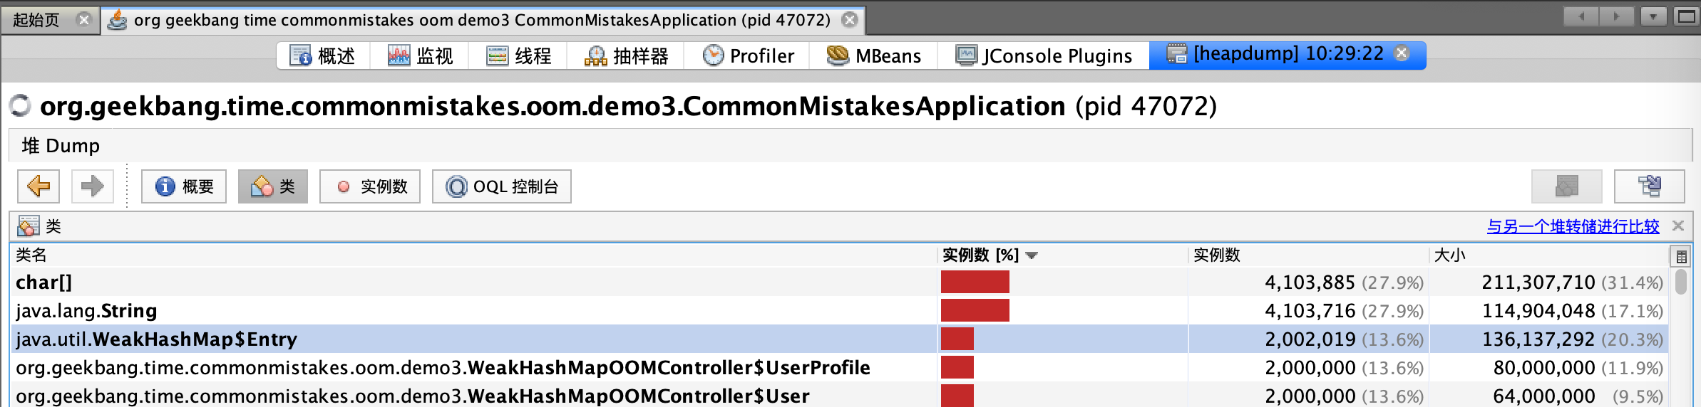
Task: Click the forward arrow navigation icon
Action: [92, 186]
